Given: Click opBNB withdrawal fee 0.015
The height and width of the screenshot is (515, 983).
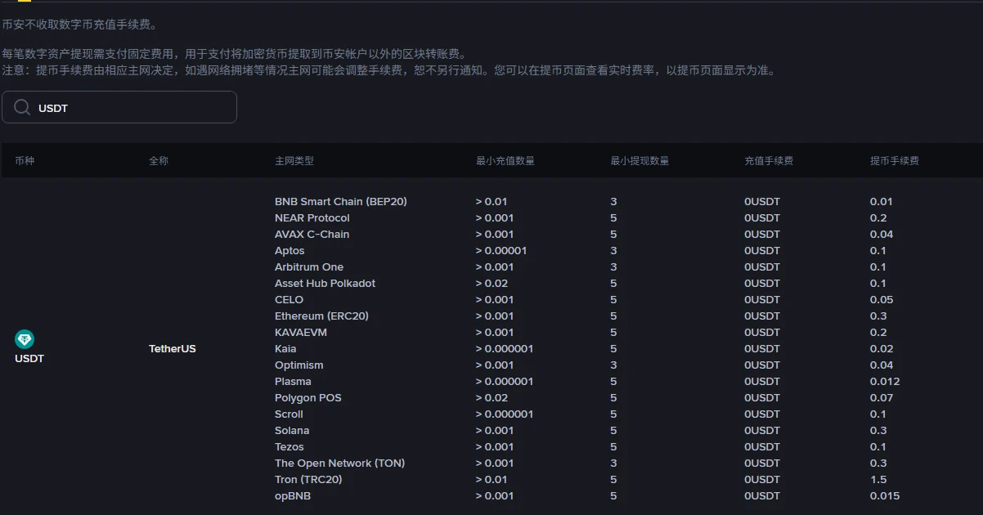Looking at the screenshot, I should (x=885, y=496).
